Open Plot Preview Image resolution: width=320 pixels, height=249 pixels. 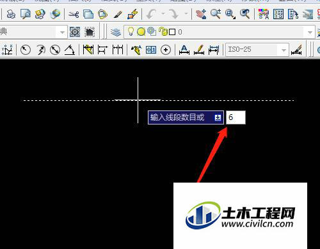26,14
